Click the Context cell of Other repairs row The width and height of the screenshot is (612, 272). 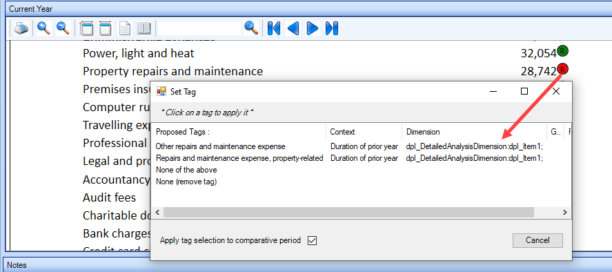tap(364, 146)
